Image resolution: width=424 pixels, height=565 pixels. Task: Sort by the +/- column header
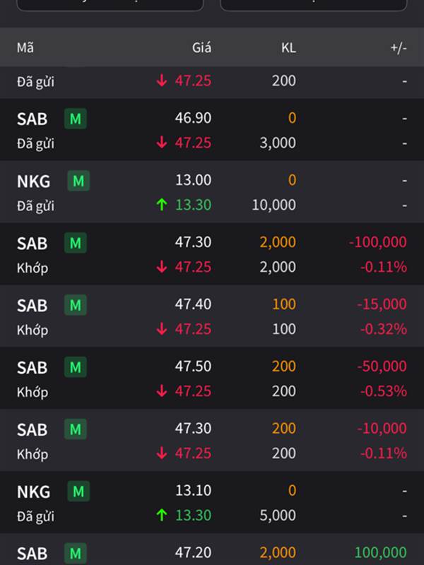click(x=399, y=48)
